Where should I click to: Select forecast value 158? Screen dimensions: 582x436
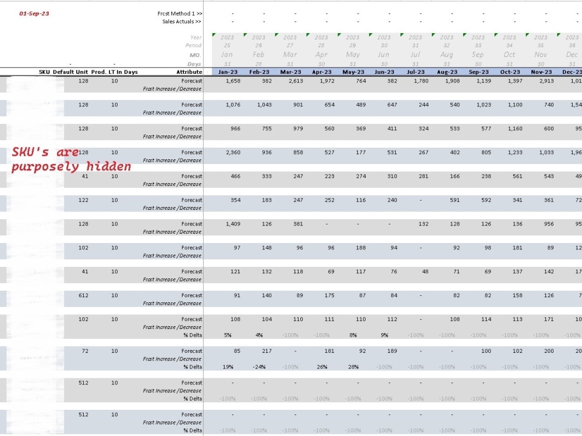(517, 295)
